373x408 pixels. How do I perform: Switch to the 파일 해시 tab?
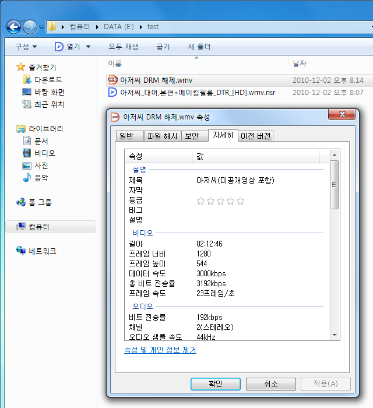pos(162,136)
